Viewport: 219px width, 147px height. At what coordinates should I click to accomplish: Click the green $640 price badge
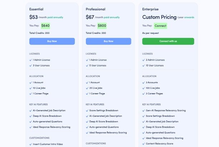[45, 26]
